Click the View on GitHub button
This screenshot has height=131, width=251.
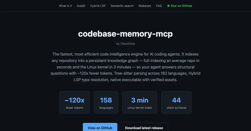point(100,127)
